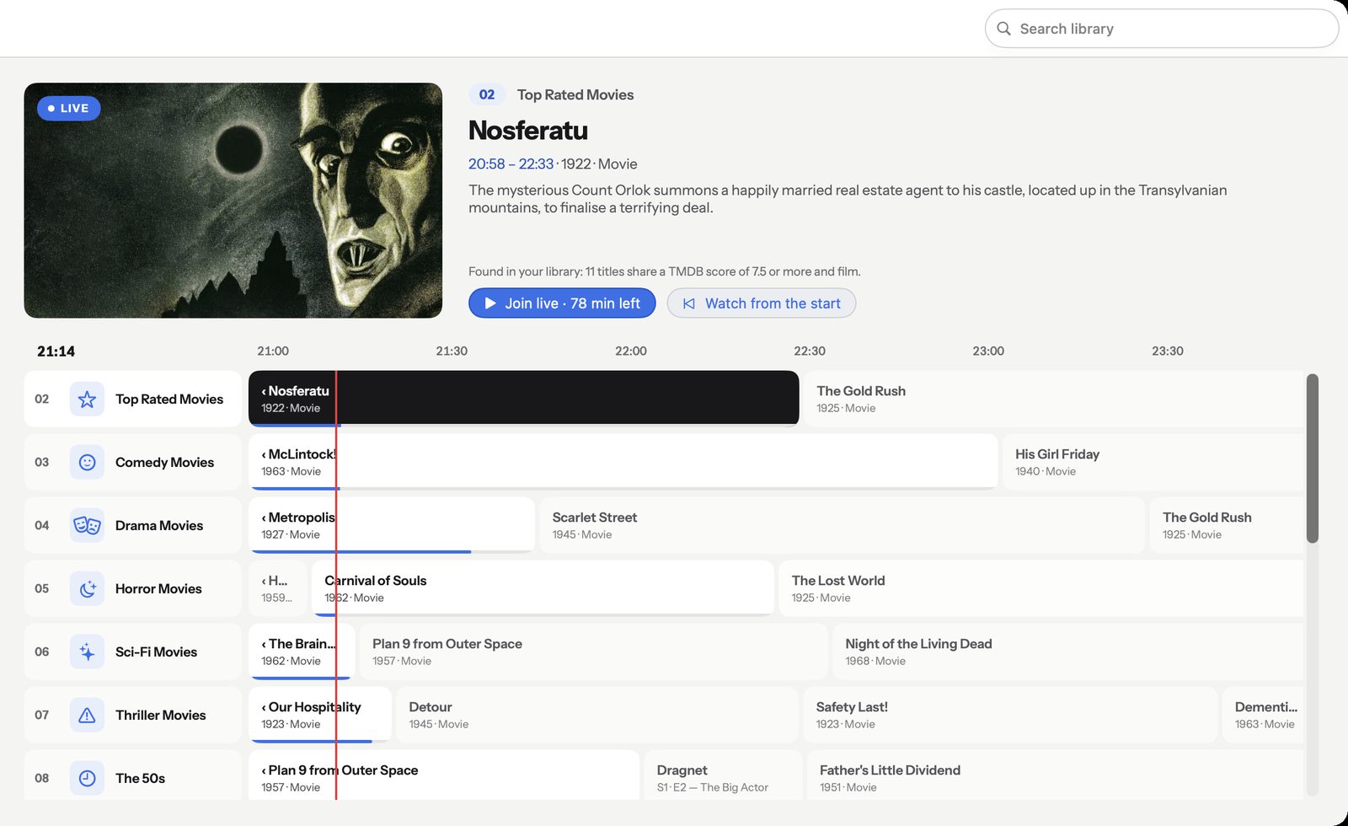Open the truncated 1959 horror program block

[277, 588]
